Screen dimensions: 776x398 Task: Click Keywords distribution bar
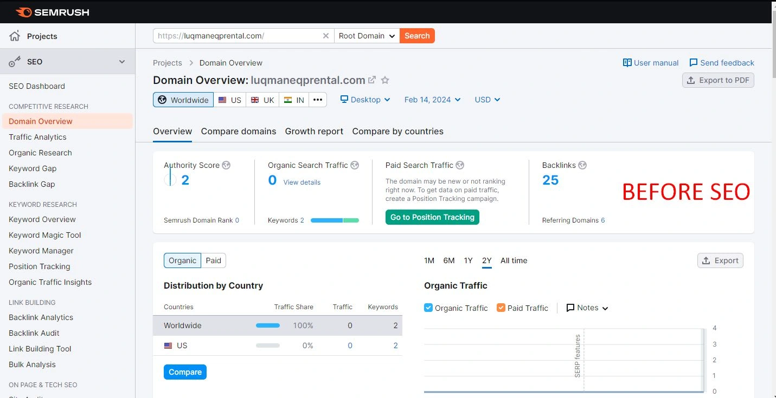point(335,220)
